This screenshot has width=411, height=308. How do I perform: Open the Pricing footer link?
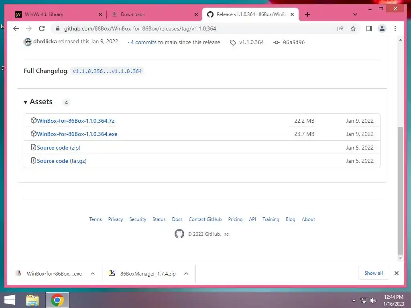click(x=235, y=219)
